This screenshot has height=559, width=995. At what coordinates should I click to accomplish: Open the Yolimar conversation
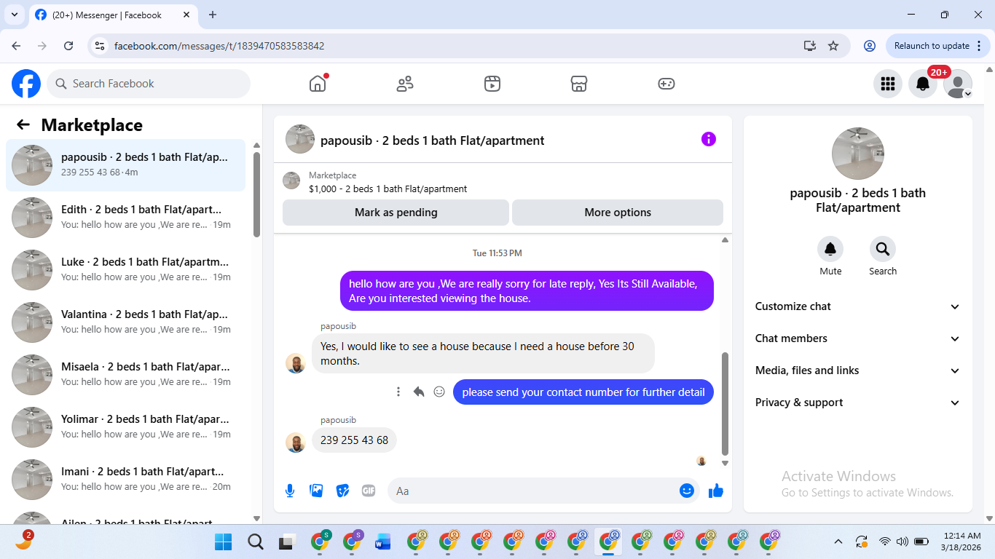(126, 427)
